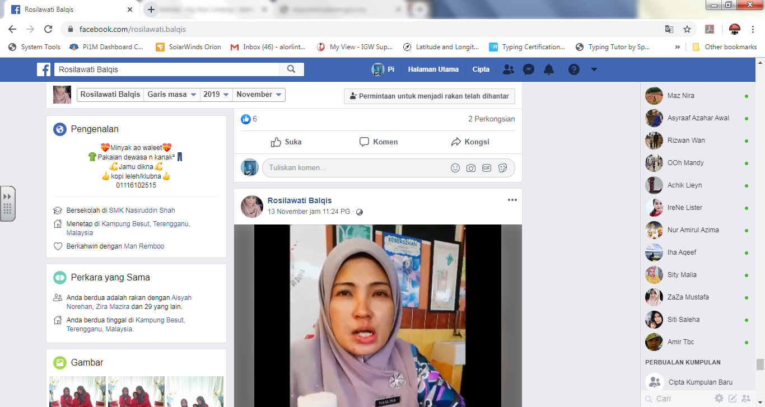
Task: Open the November month dropdown
Action: point(259,95)
